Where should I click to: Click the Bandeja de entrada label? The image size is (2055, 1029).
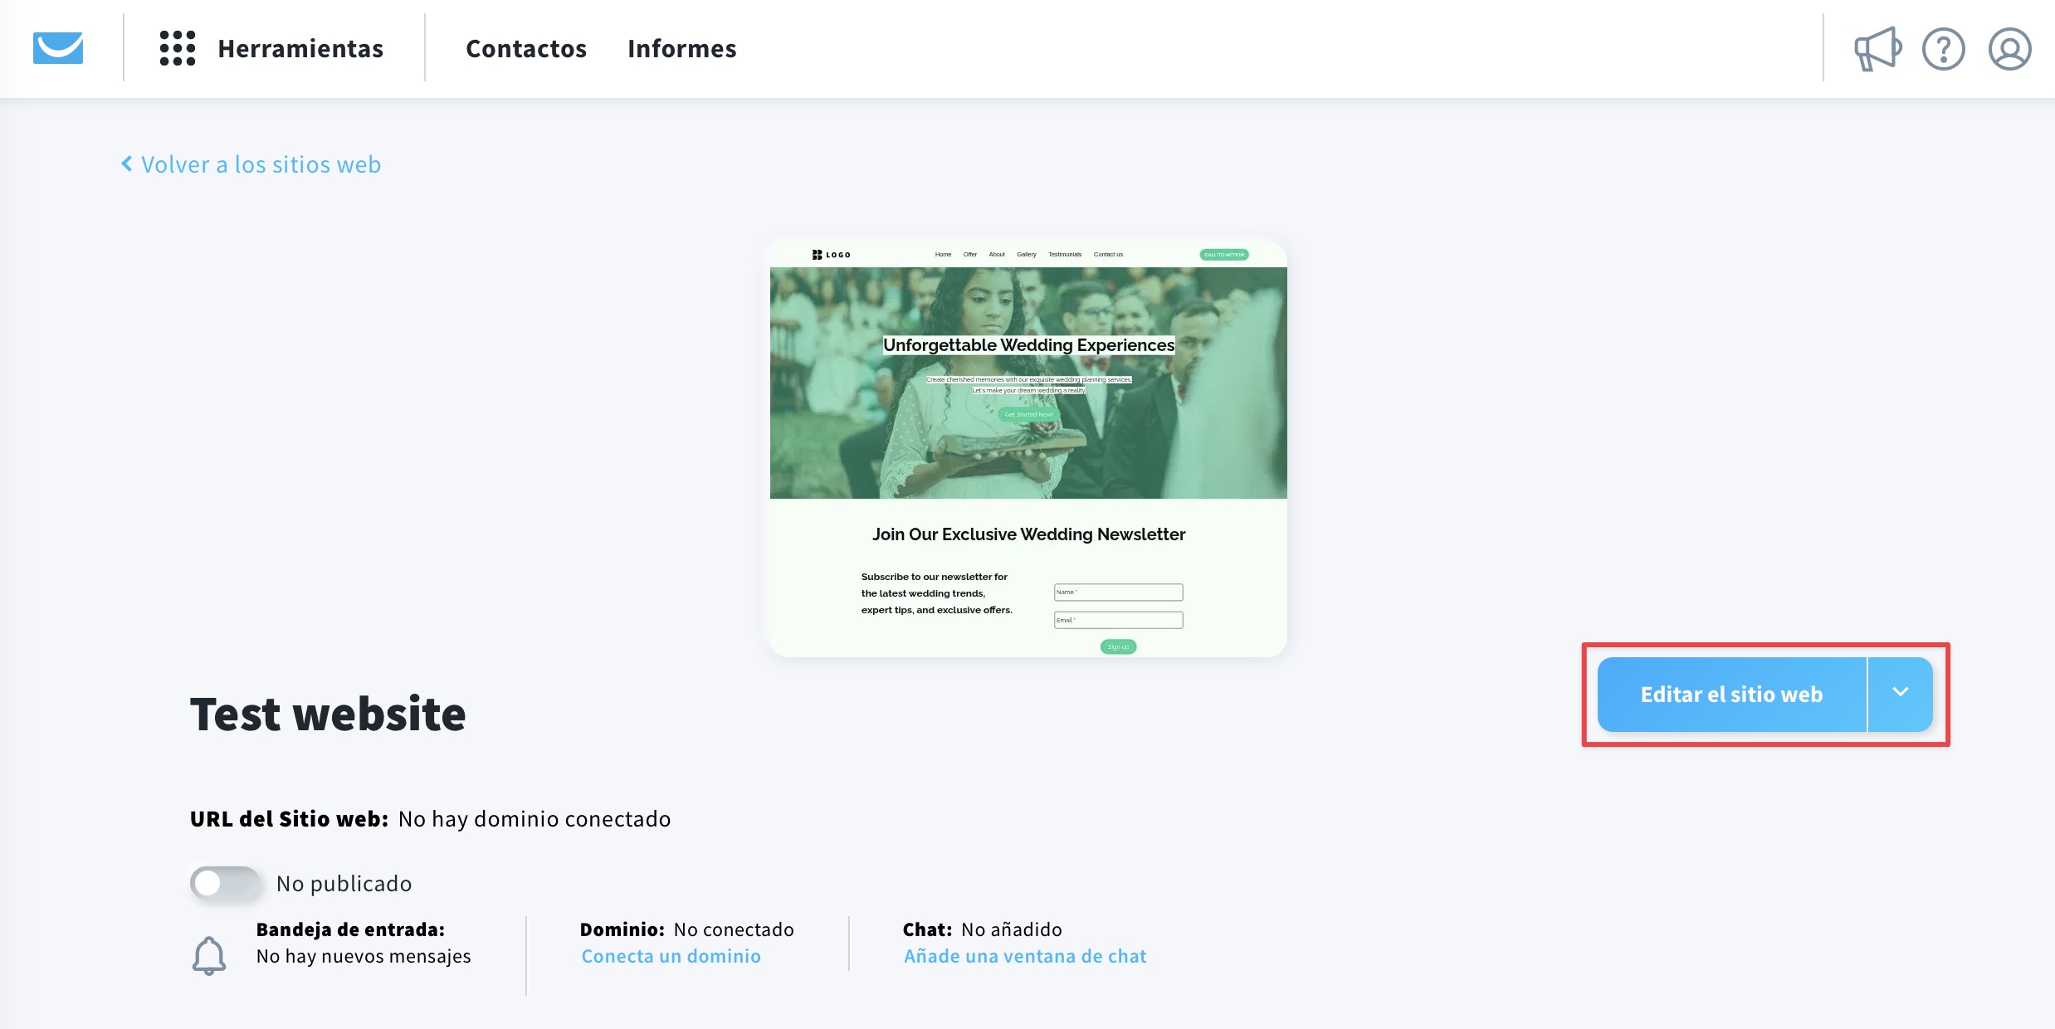350,929
